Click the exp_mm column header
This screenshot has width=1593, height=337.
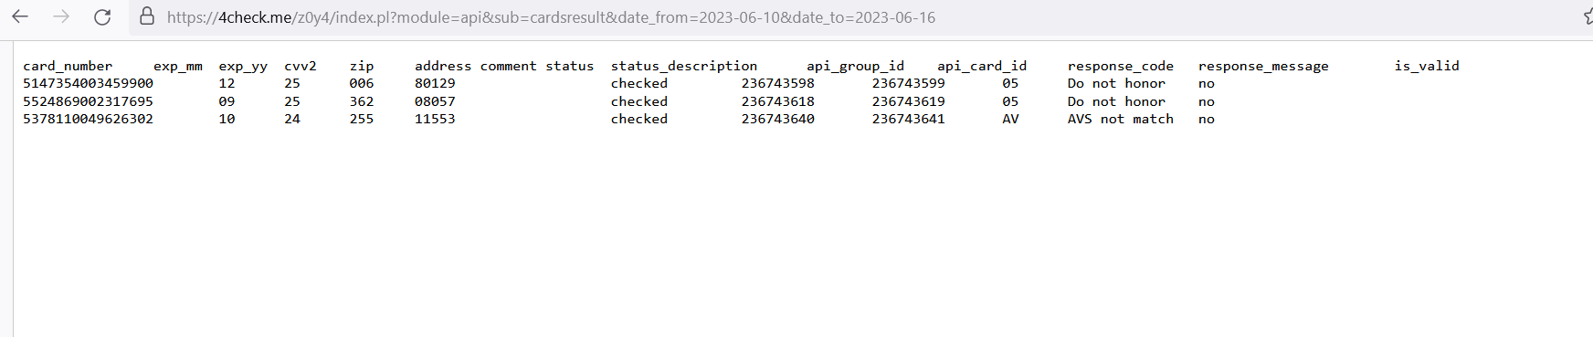pos(178,66)
